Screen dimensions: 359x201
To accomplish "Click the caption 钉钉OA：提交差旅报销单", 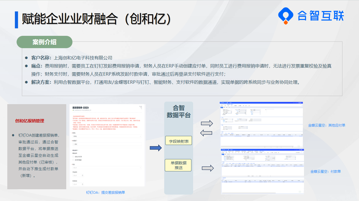I will click(106, 192).
